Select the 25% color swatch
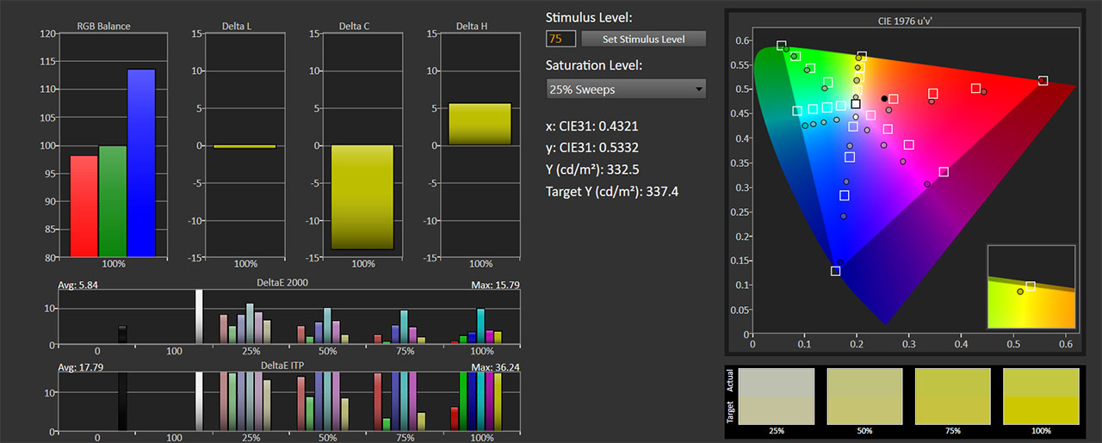Image resolution: width=1102 pixels, height=443 pixels. tap(777, 397)
